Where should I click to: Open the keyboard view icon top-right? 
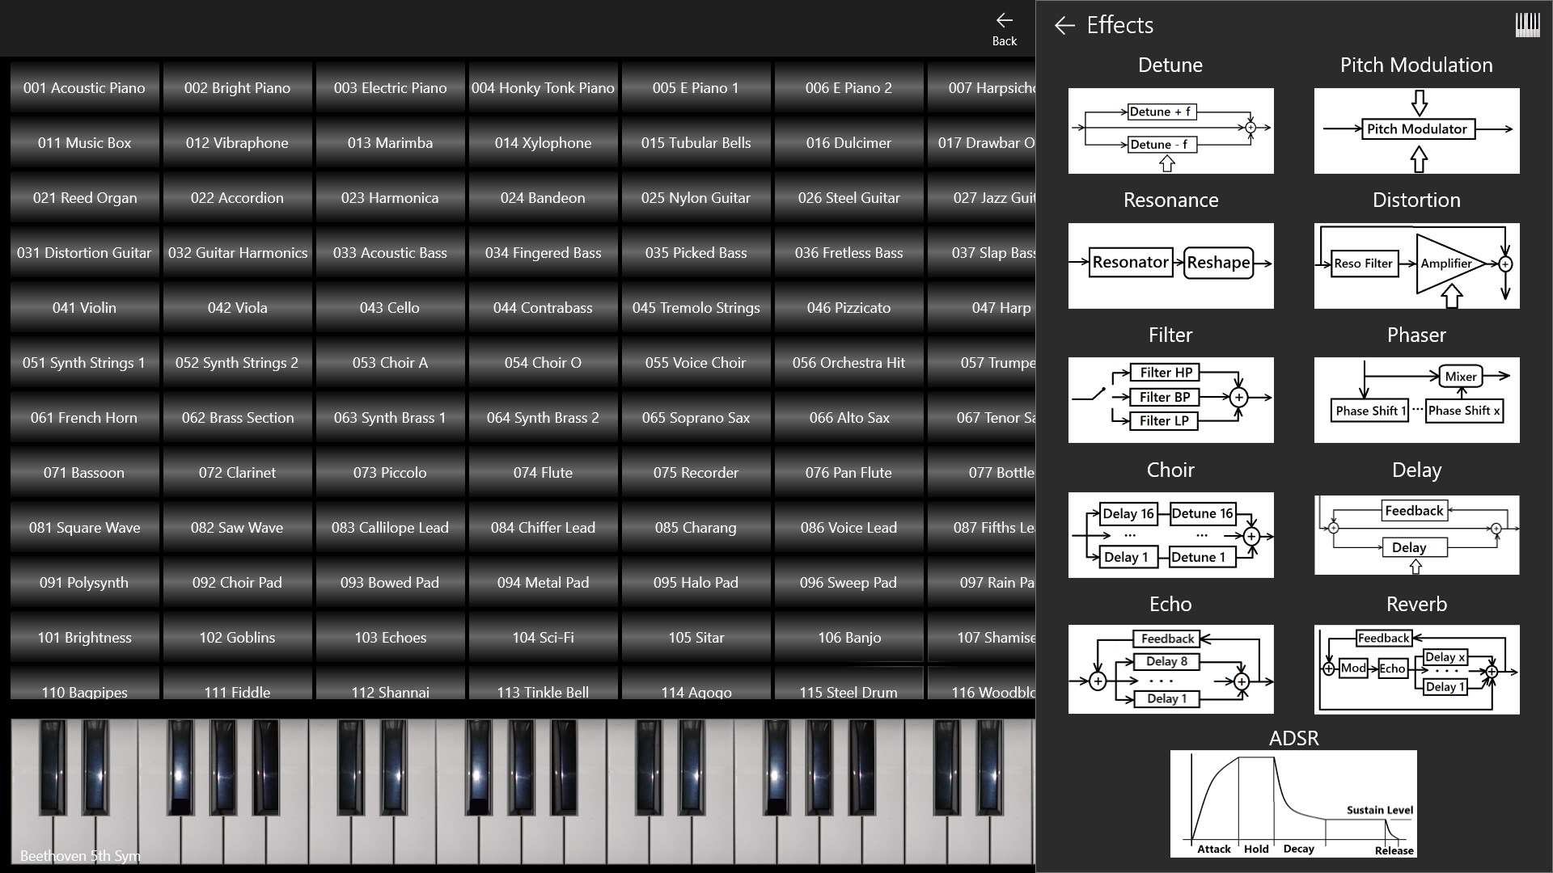pos(1528,24)
